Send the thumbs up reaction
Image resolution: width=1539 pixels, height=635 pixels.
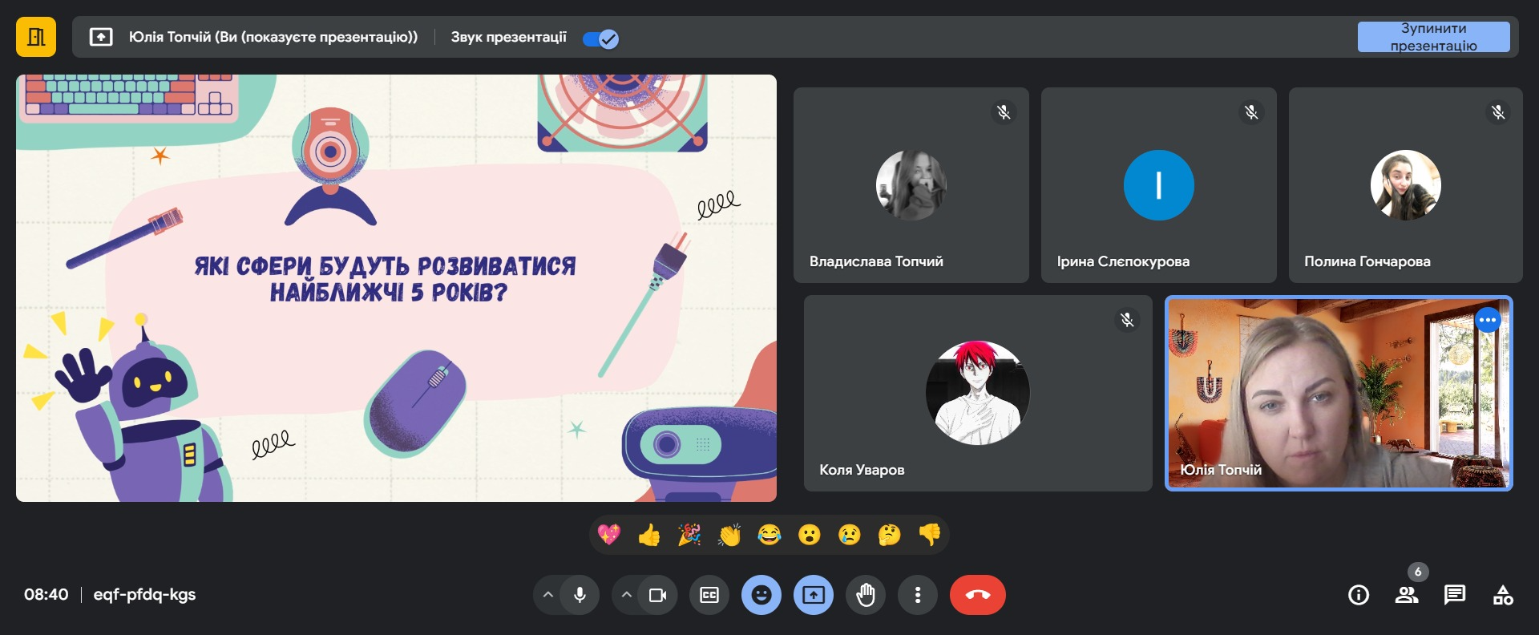point(649,535)
